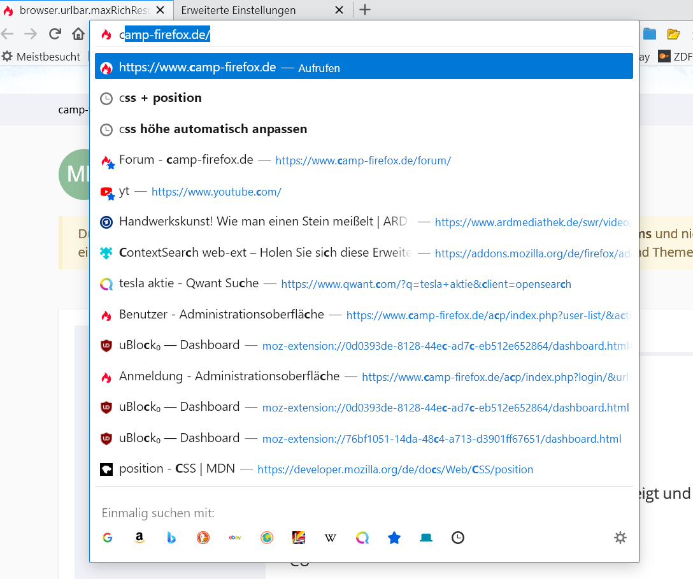Search once with Qwant
Screen dimensions: 693x579
362,538
